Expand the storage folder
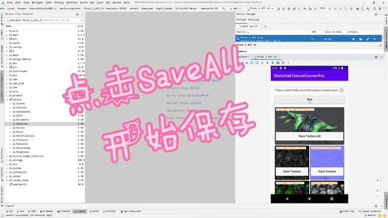 coord(7,160)
